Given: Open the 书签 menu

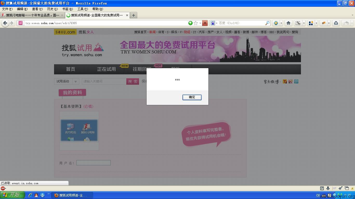Looking at the screenshot, I should tap(67, 9).
